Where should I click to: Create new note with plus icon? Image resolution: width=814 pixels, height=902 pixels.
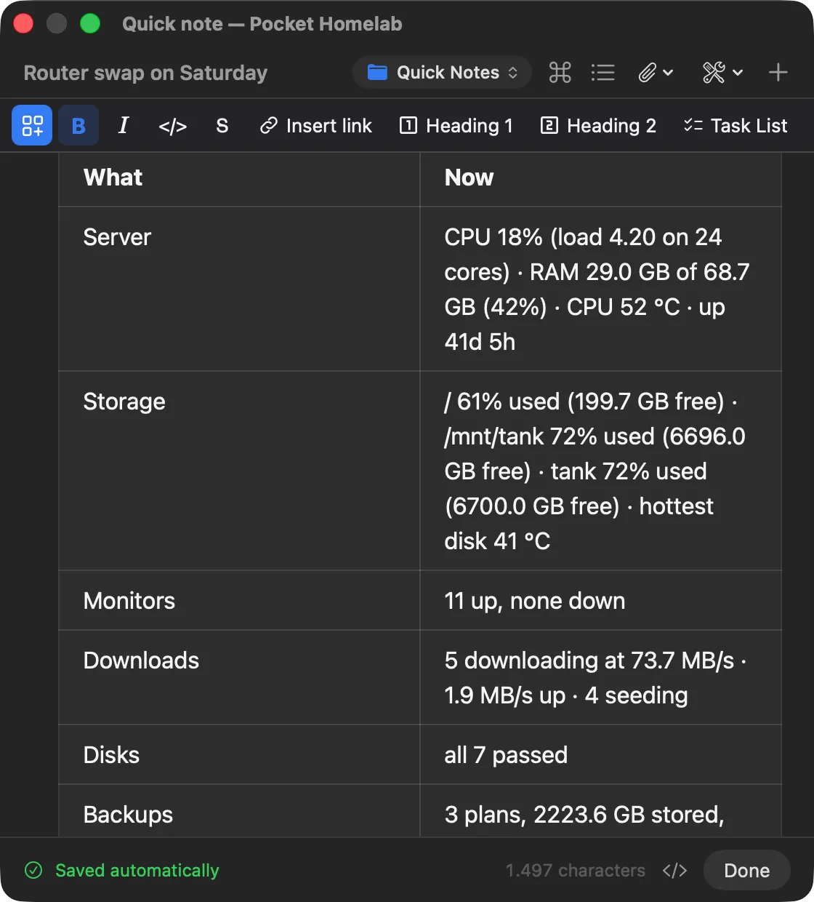pos(778,73)
